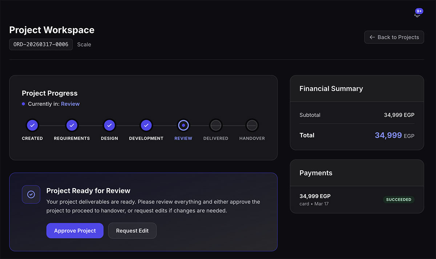Click the SUCCEEDED payment status badge

click(399, 199)
